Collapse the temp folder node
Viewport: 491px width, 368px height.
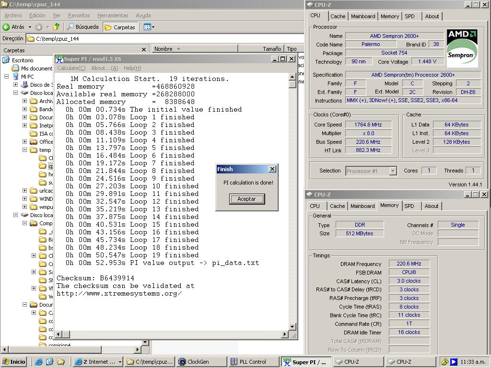(25, 150)
